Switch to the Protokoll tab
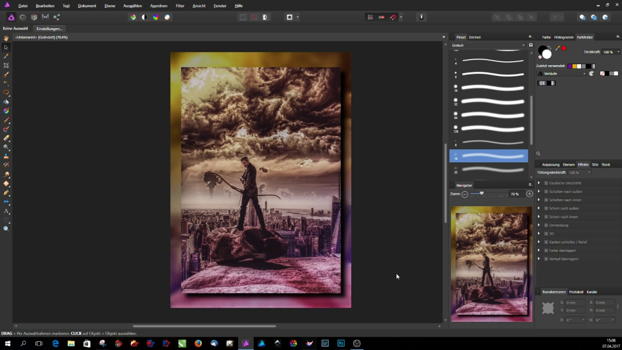This screenshot has height=350, width=622. (576, 292)
